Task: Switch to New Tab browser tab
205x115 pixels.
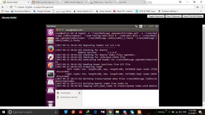Action: click(131, 2)
